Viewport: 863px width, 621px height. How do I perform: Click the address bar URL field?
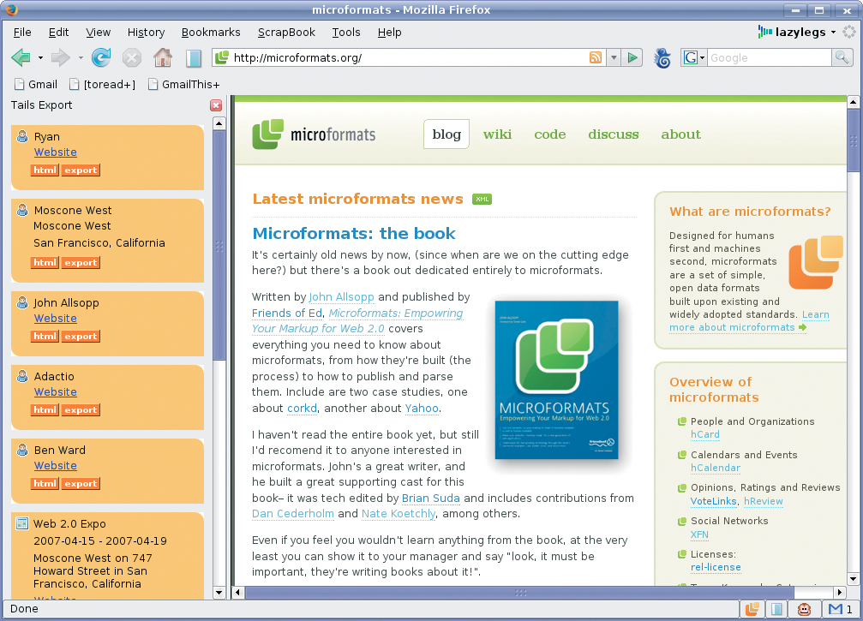409,57
